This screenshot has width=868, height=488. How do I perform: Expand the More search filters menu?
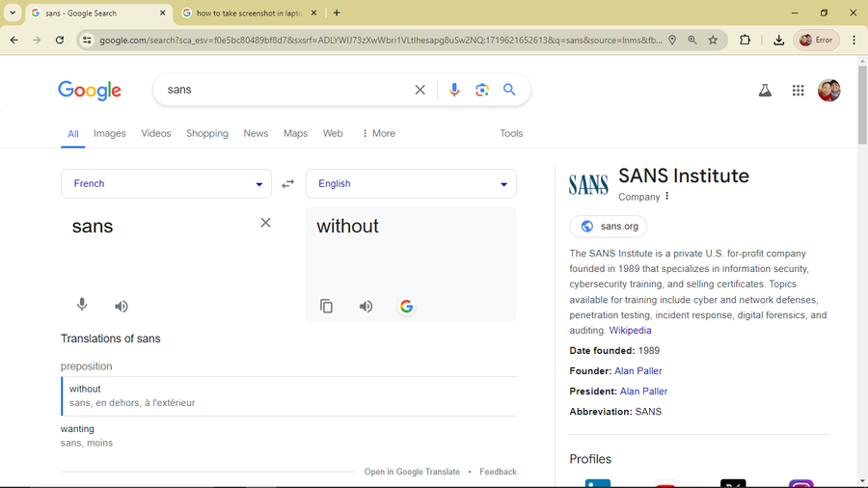pyautogui.click(x=379, y=133)
